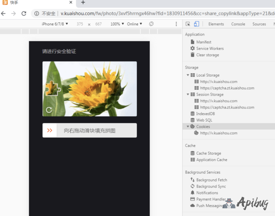Collapse the Cookies tree node

tap(188, 127)
